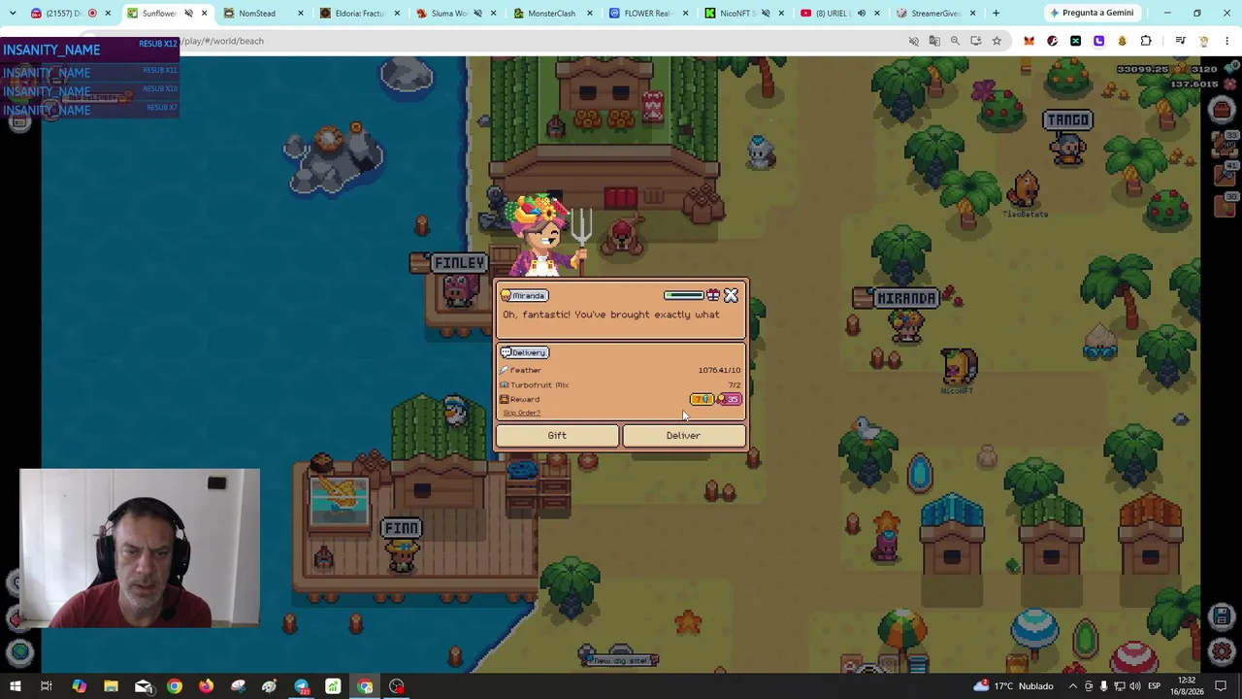1242x699 pixels.
Task: Click Miranda's friendship progress bar
Action: click(x=684, y=295)
